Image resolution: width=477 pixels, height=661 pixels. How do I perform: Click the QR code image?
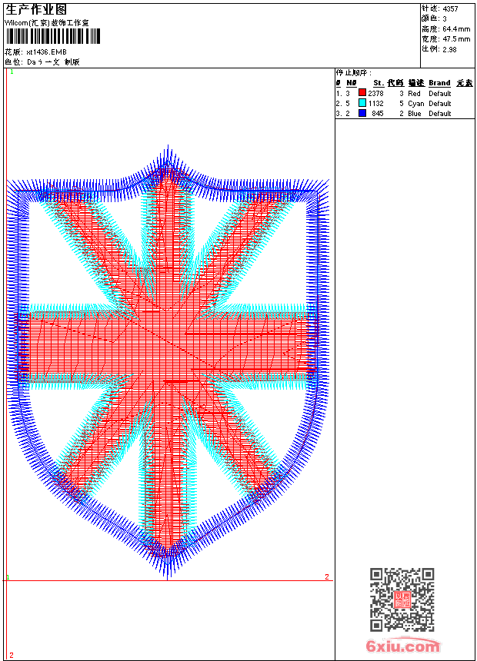pos(402,599)
